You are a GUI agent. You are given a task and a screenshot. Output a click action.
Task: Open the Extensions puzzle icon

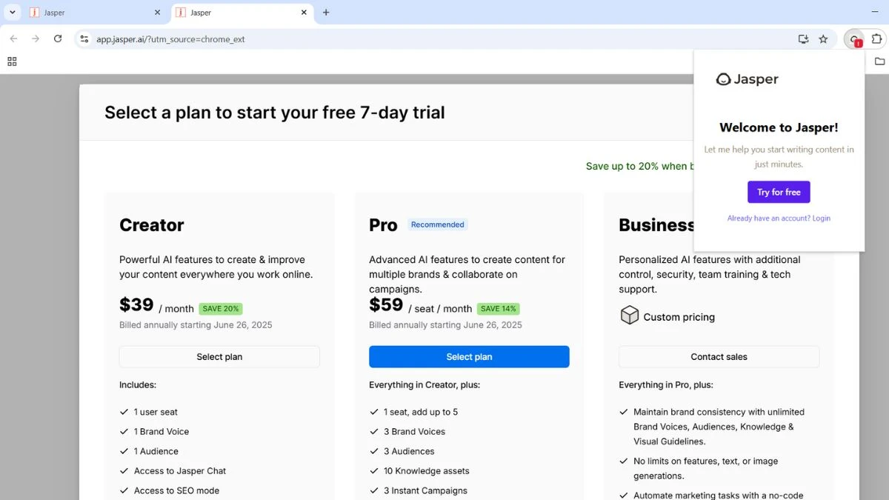click(x=876, y=39)
